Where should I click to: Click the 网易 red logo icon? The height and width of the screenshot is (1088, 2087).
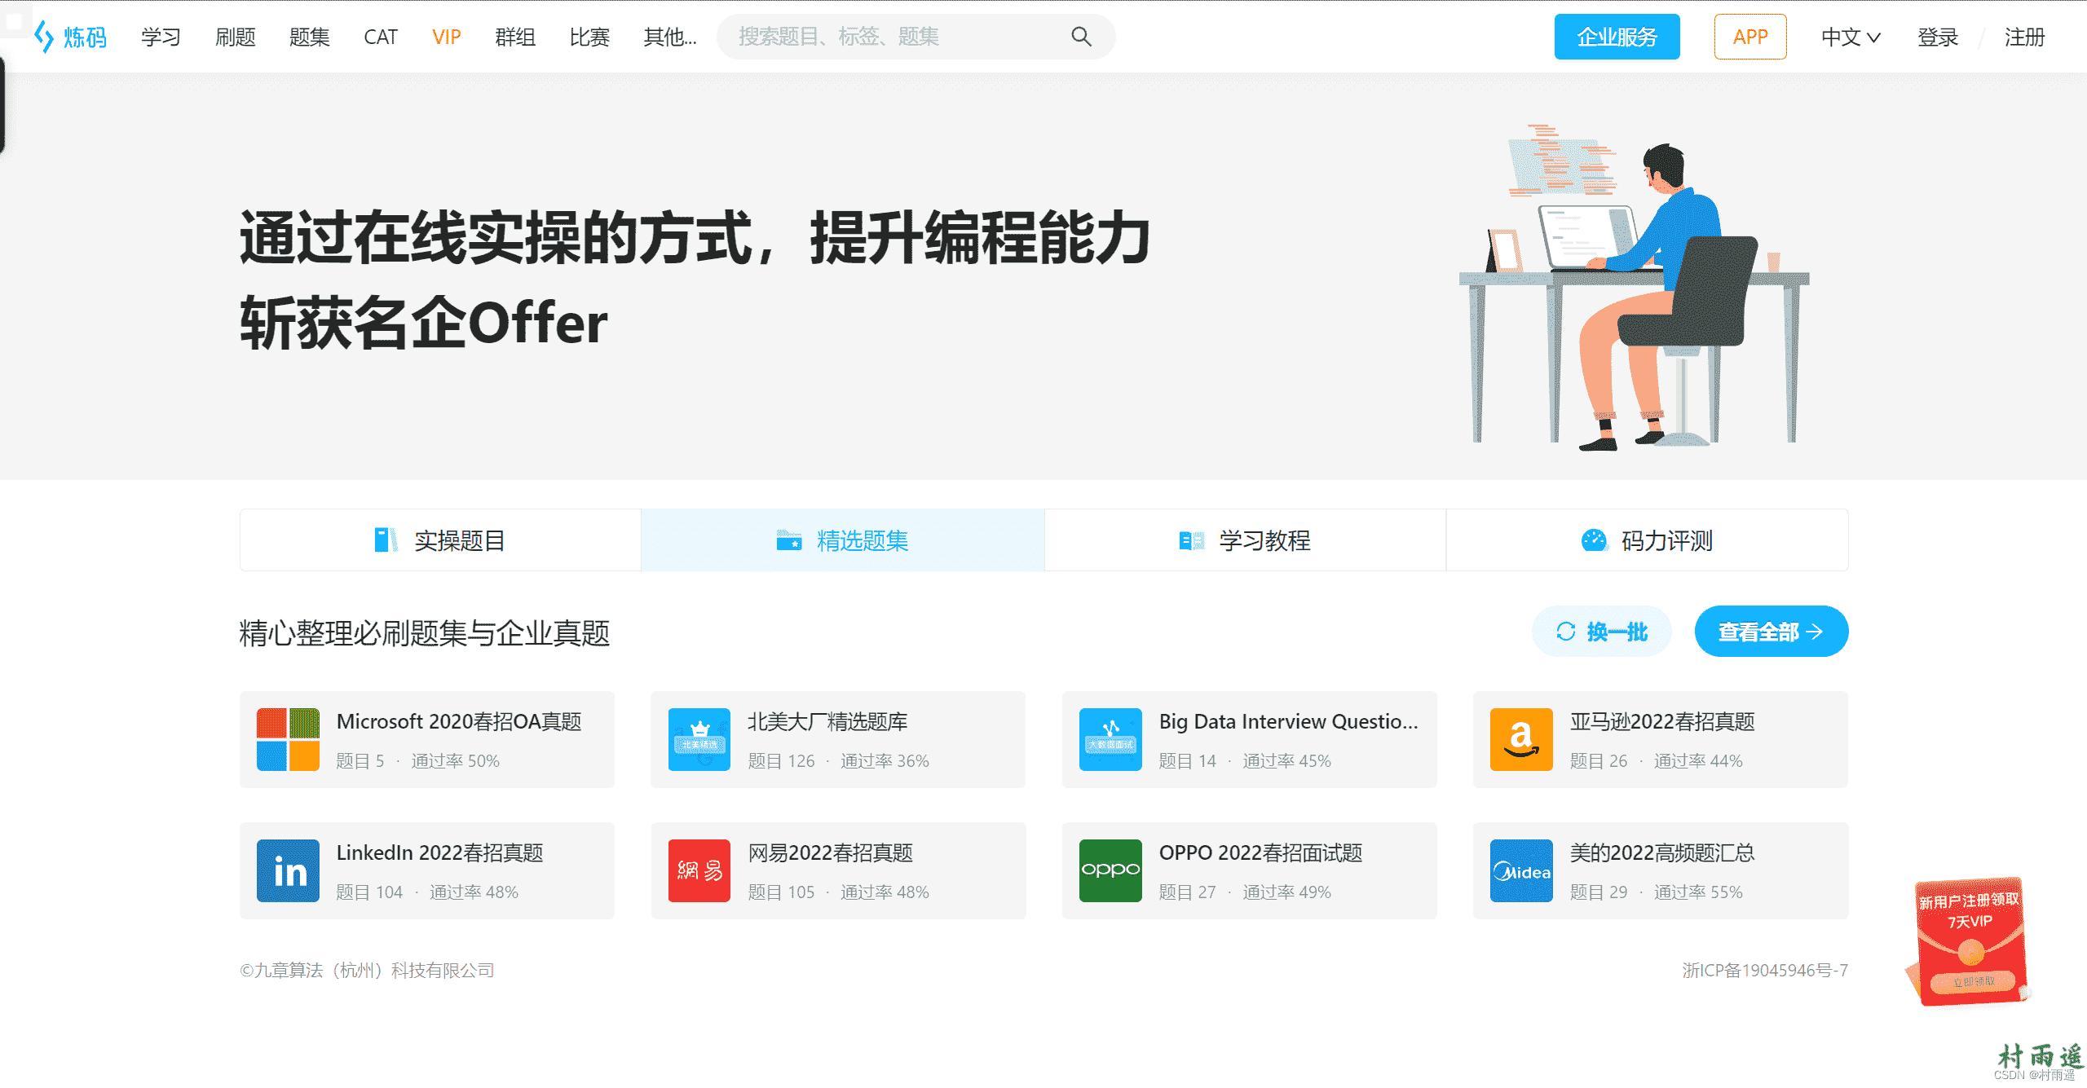699,870
